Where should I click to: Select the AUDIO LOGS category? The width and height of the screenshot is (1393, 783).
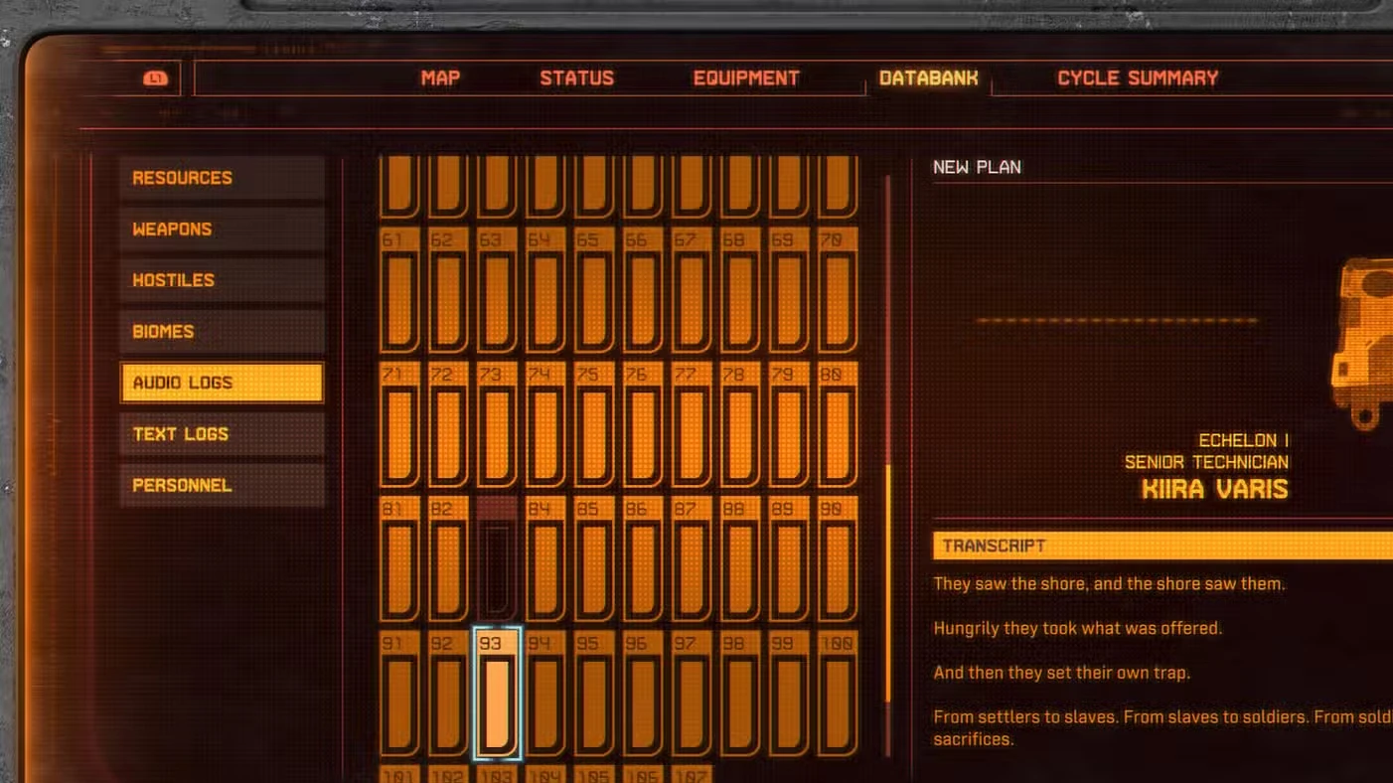click(223, 383)
